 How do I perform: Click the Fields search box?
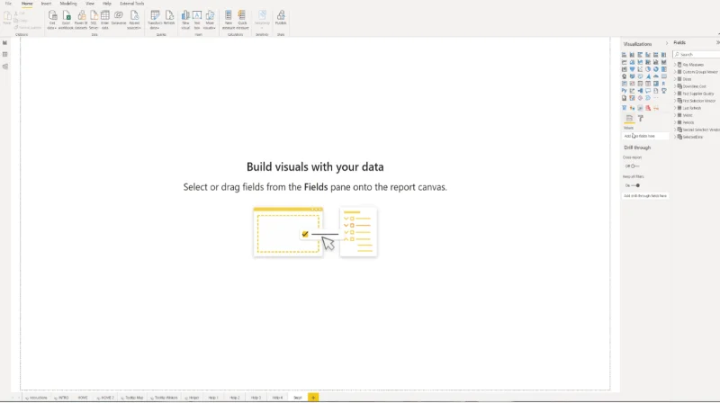[x=697, y=54]
